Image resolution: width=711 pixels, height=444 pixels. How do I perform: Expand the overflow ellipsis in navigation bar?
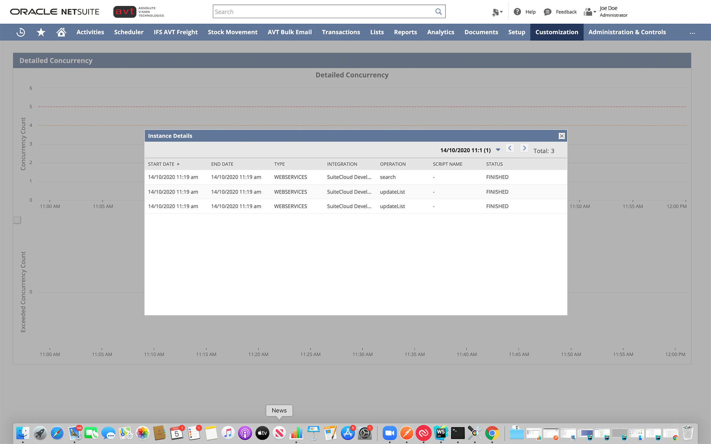click(692, 33)
